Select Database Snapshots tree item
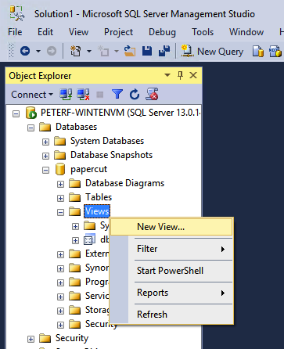Viewport: 284px width, 349px height. point(111,155)
